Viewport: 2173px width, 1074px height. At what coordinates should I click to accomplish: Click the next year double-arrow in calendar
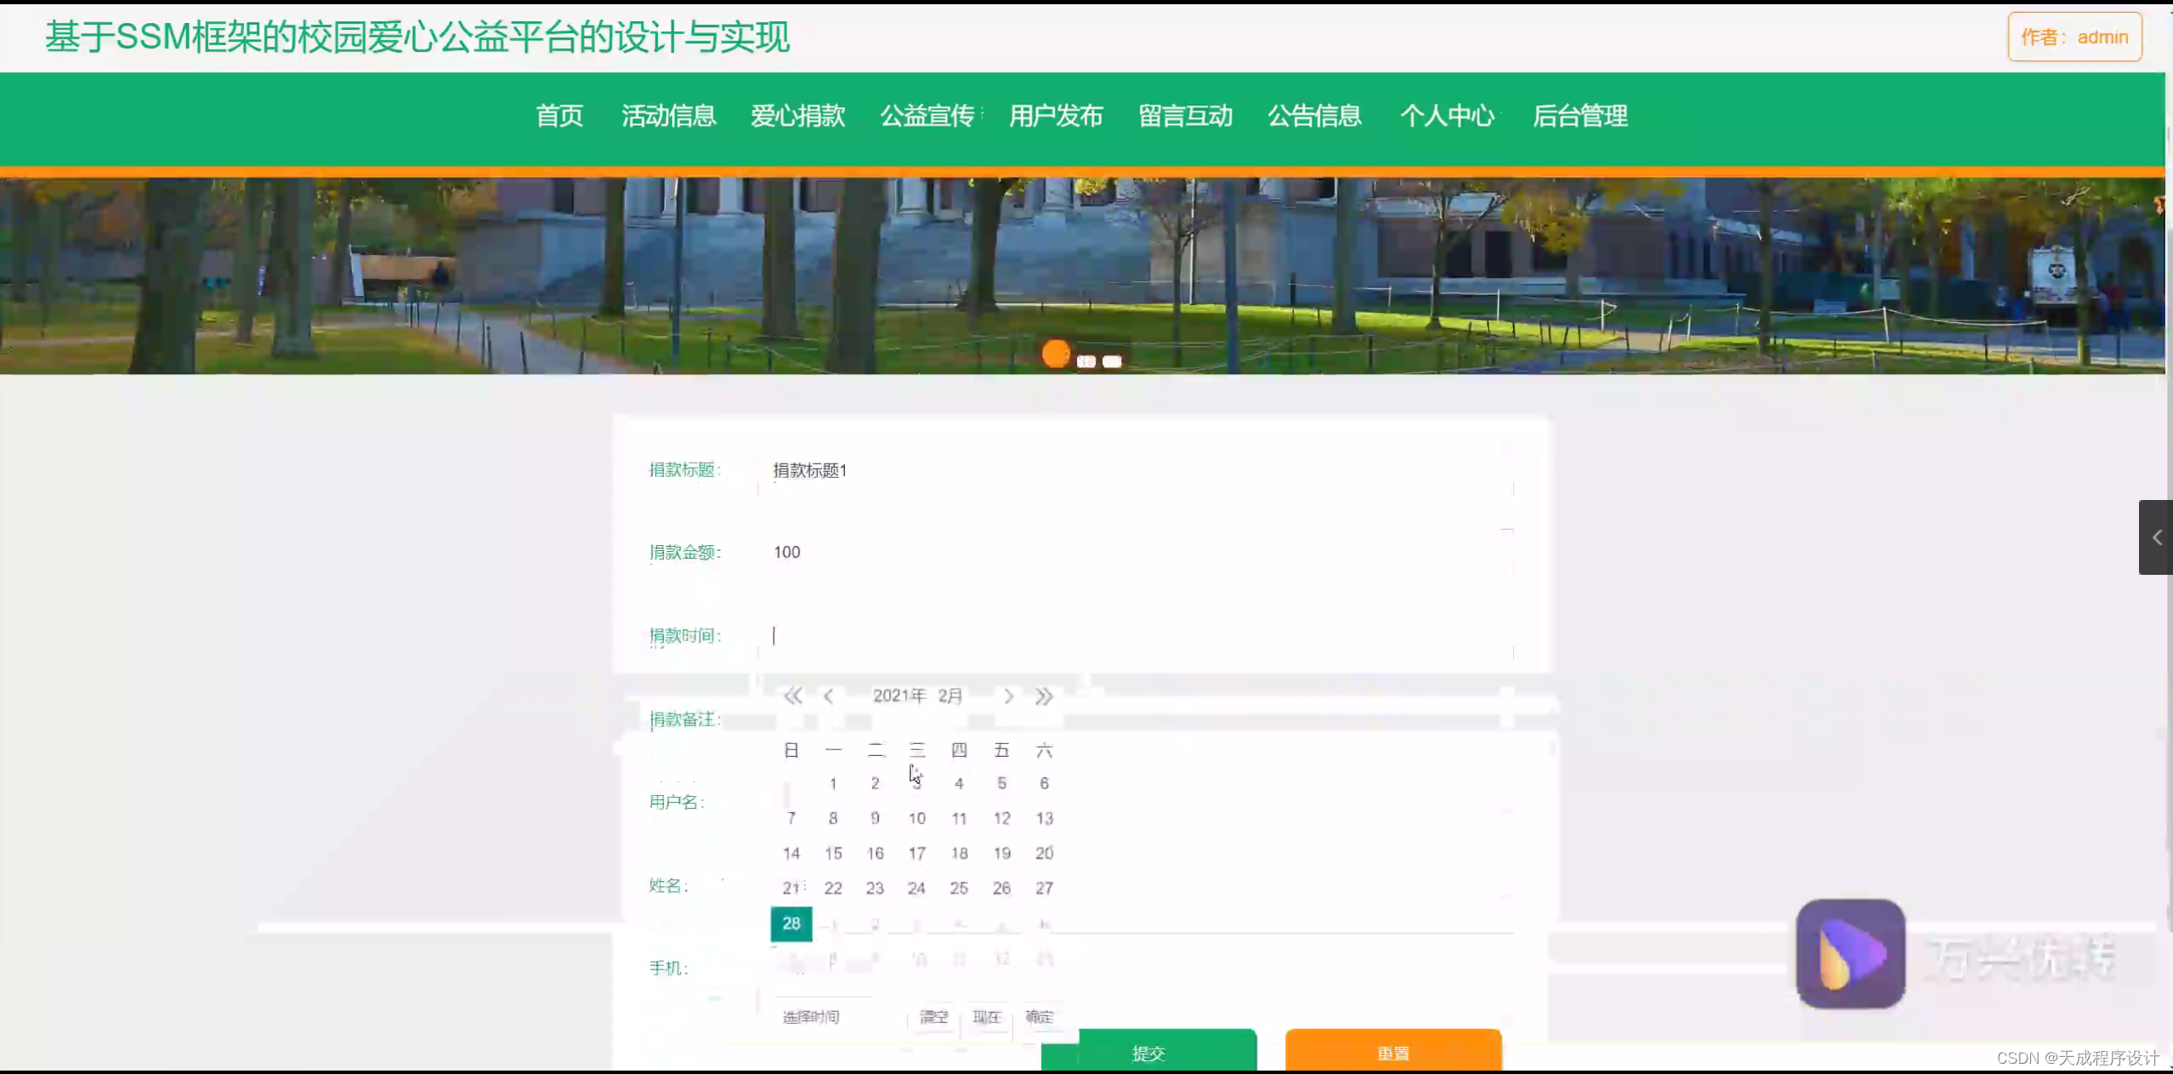tap(1045, 696)
